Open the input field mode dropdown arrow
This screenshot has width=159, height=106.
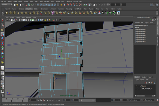click(x=106, y=5)
